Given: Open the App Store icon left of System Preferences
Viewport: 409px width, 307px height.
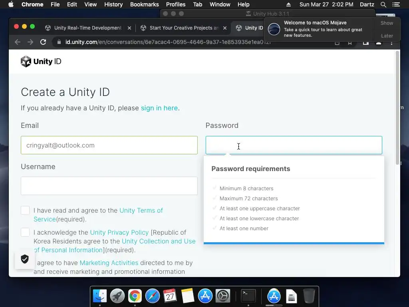Looking at the screenshot, I should [205, 296].
